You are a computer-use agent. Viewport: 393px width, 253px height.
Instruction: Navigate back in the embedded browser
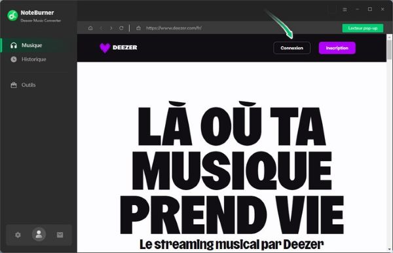[x=101, y=28]
